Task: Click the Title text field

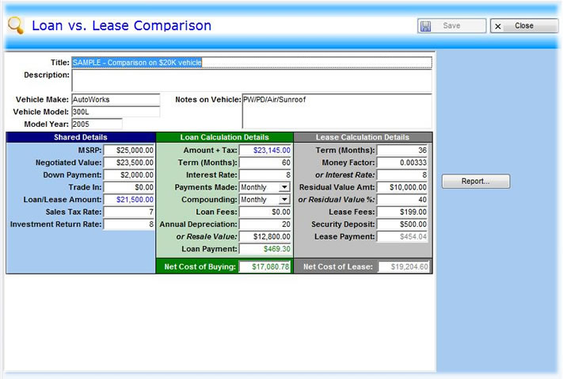Action: (x=252, y=63)
